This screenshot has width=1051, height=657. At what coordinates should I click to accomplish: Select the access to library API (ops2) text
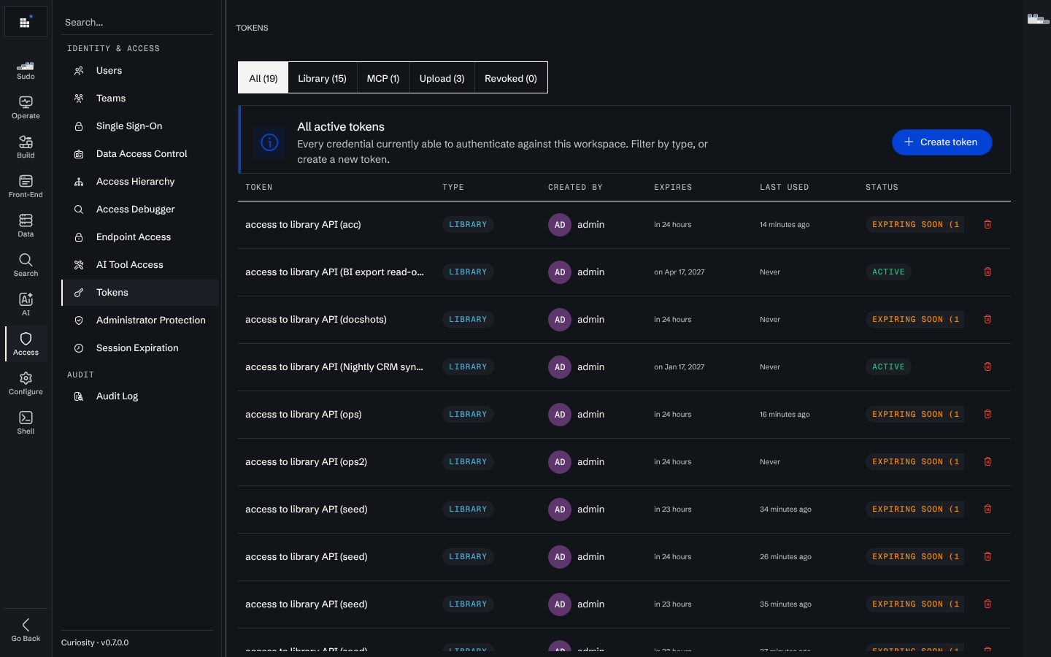pyautogui.click(x=306, y=462)
